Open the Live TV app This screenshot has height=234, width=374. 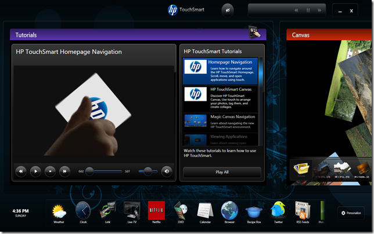[132, 212]
